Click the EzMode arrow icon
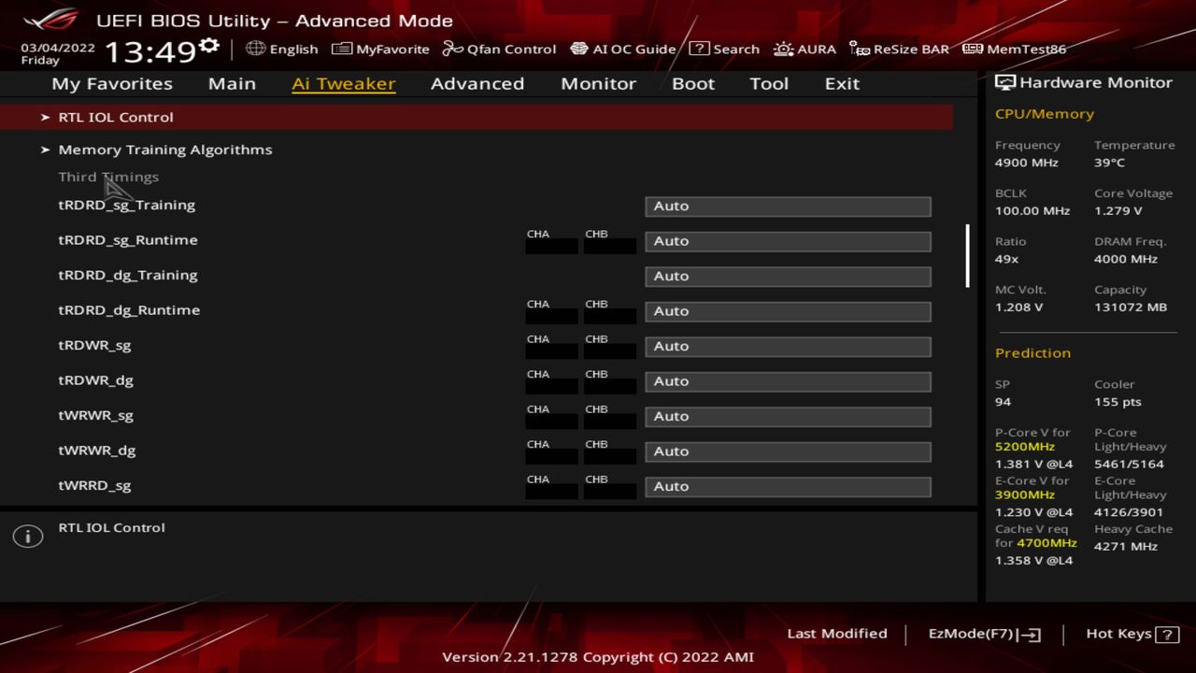 click(x=1030, y=635)
